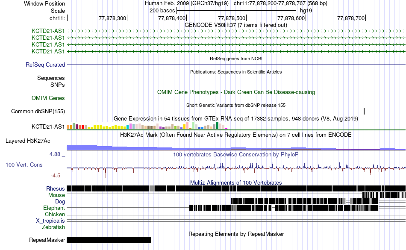
Task: Click the Dog alignment blocks
Action: [304, 201]
